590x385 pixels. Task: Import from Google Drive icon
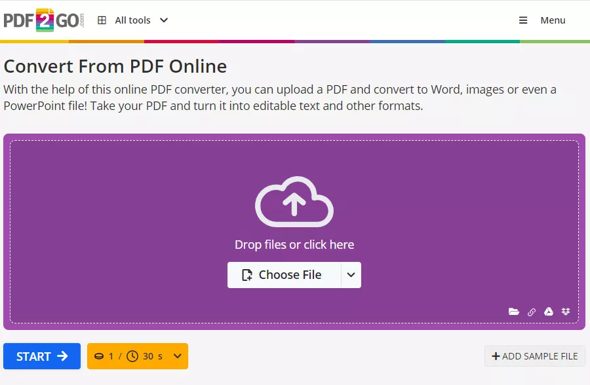coord(549,311)
